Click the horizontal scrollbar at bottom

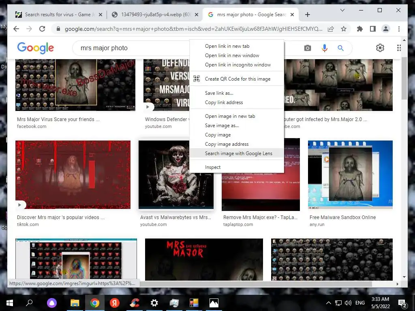tap(256, 284)
